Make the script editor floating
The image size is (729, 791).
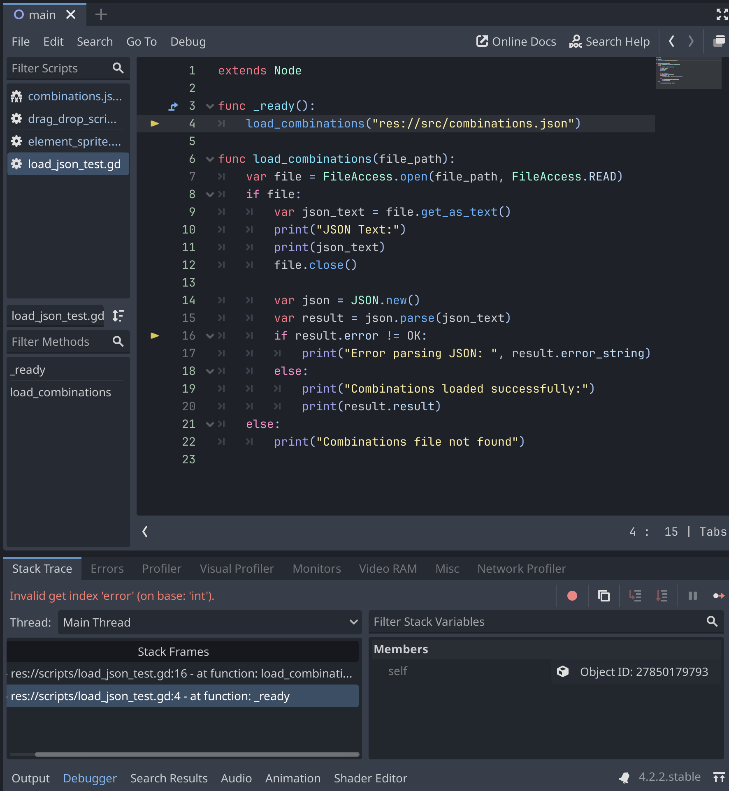tap(719, 41)
